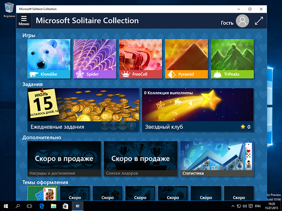
Task: Open the Звездный клуб star club tile
Action: click(x=198, y=110)
